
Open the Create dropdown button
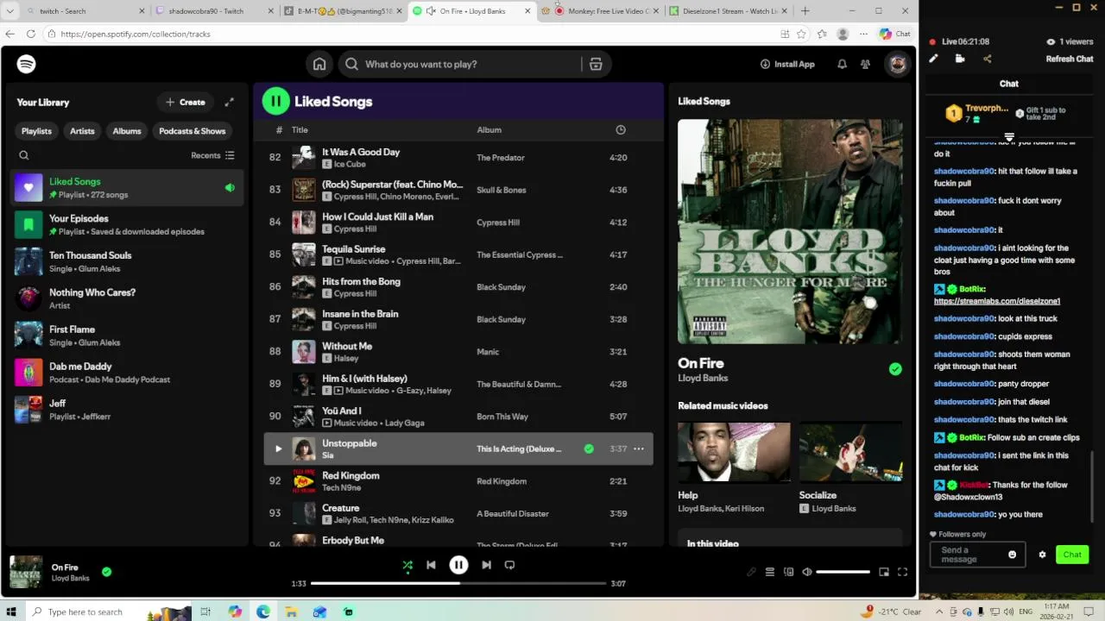186,102
